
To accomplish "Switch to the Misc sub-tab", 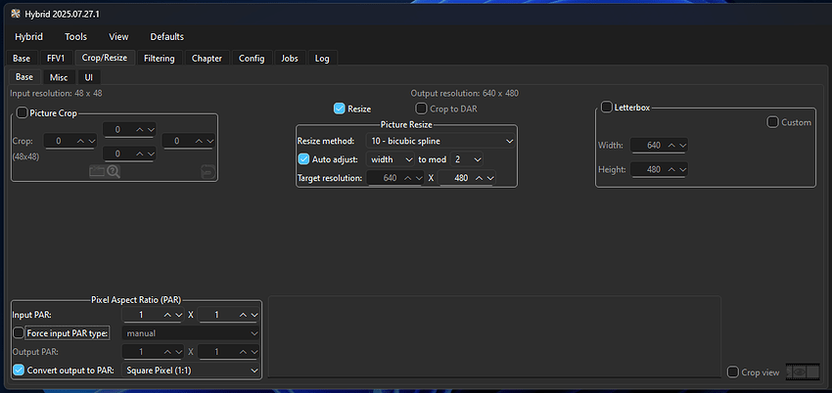I will 59,77.
